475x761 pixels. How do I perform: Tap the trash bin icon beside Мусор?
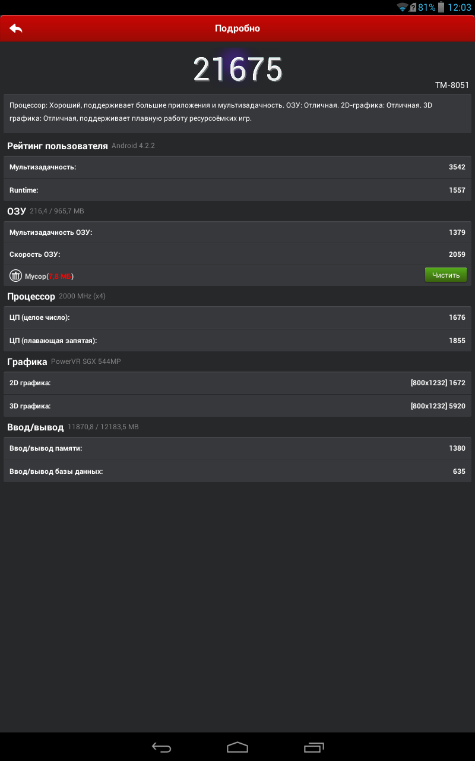click(x=15, y=276)
